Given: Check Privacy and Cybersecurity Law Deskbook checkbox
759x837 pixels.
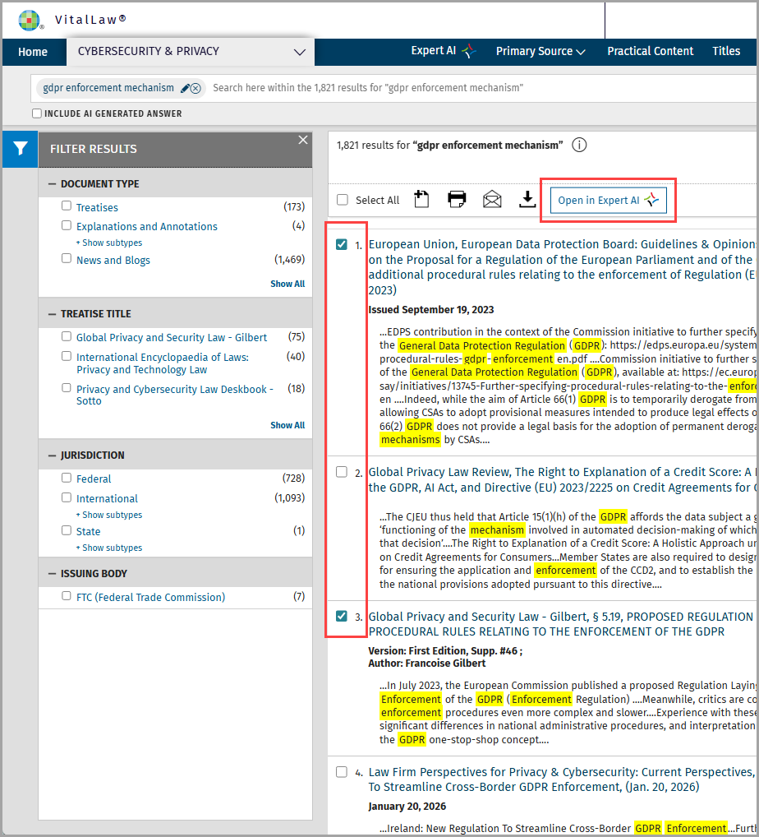Looking at the screenshot, I should pos(67,387).
